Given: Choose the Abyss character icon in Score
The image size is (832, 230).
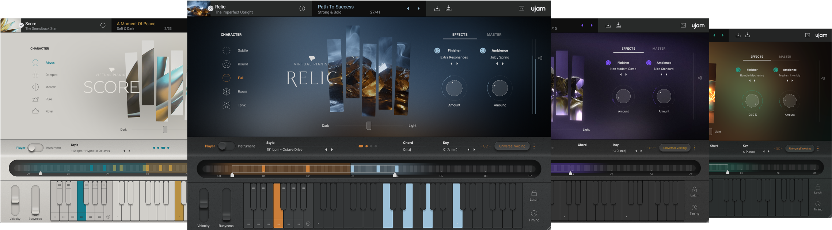Looking at the screenshot, I should (35, 63).
